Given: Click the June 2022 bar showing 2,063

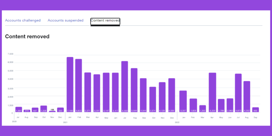Looking at the screenshot, I should (230, 105).
